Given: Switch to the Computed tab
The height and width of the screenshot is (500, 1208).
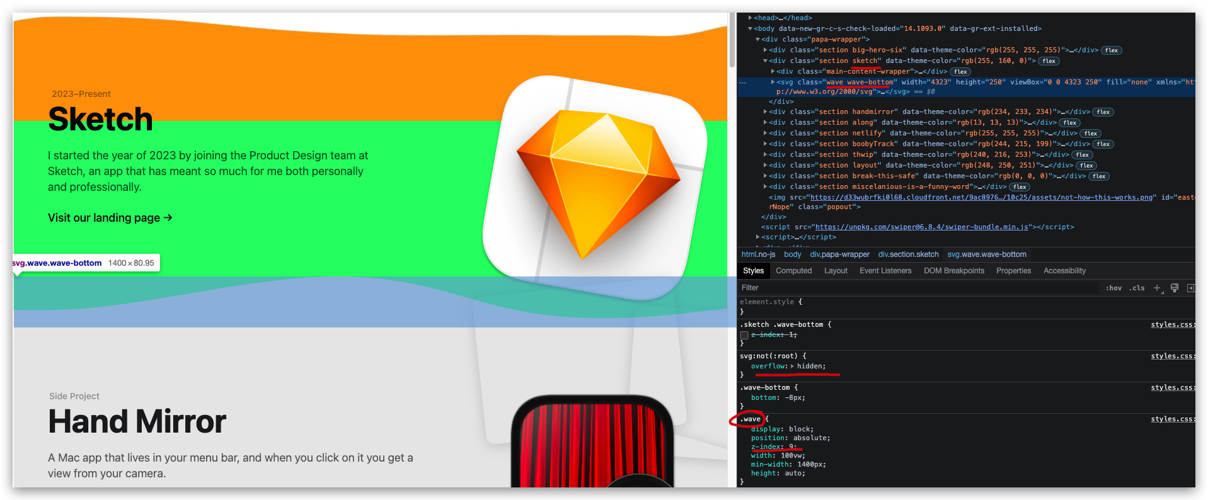Looking at the screenshot, I should [x=794, y=271].
